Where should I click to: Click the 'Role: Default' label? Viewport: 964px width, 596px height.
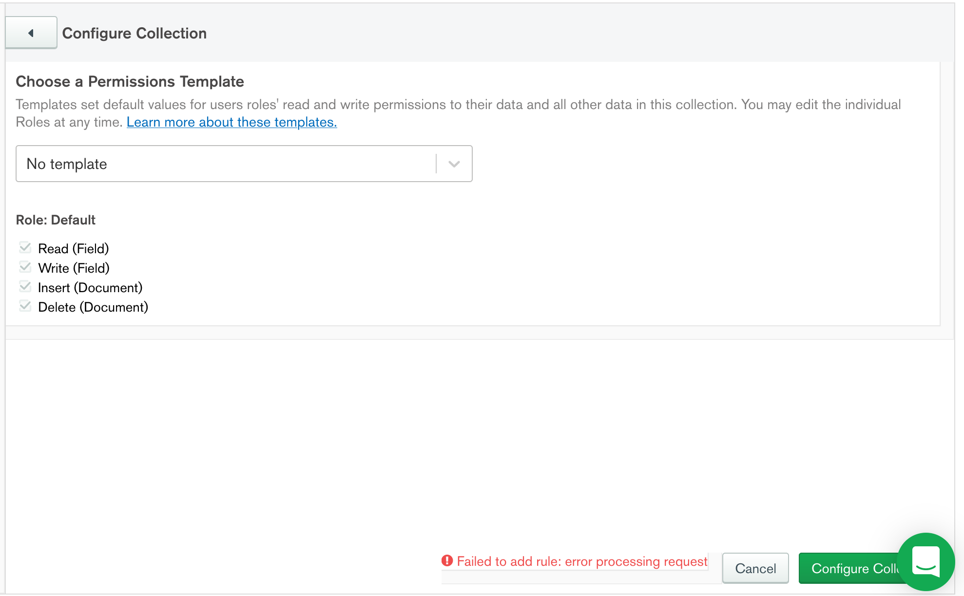[x=56, y=220]
